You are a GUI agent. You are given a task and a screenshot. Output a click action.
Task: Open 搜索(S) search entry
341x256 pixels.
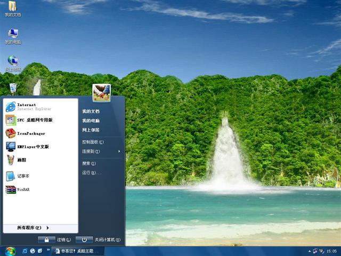tap(89, 164)
